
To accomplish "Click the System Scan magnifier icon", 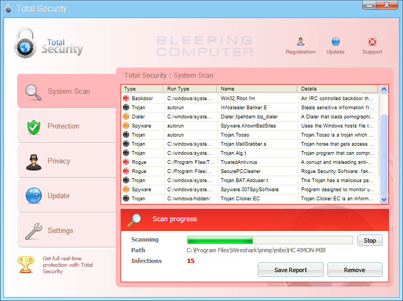I will coord(33,92).
